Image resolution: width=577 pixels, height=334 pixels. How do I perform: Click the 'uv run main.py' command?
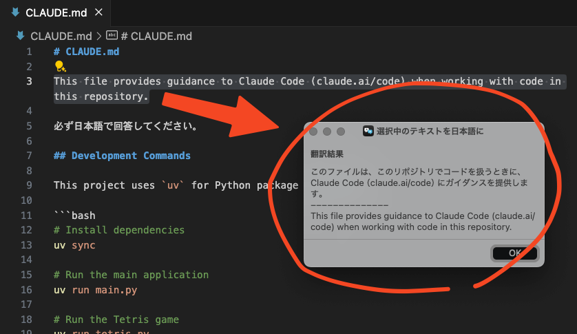[96, 290]
